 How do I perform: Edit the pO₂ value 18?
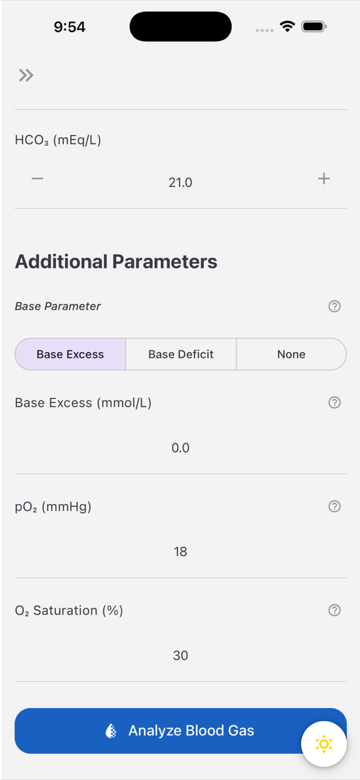181,552
